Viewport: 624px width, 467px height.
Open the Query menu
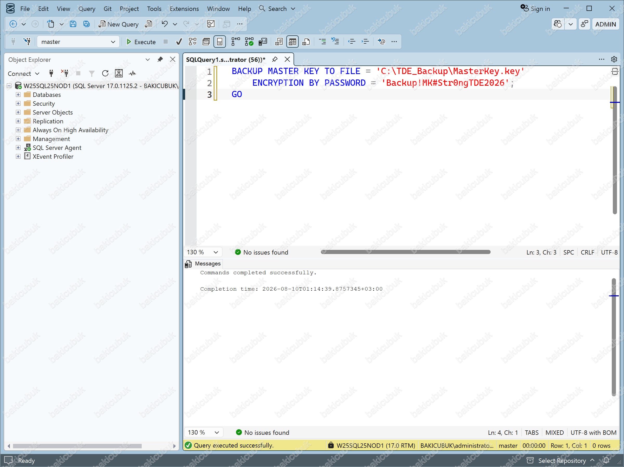(x=87, y=9)
